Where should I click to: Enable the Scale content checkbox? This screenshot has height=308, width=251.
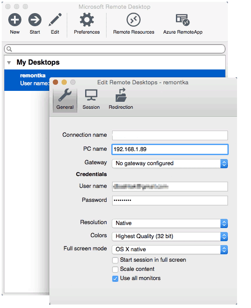115,269
